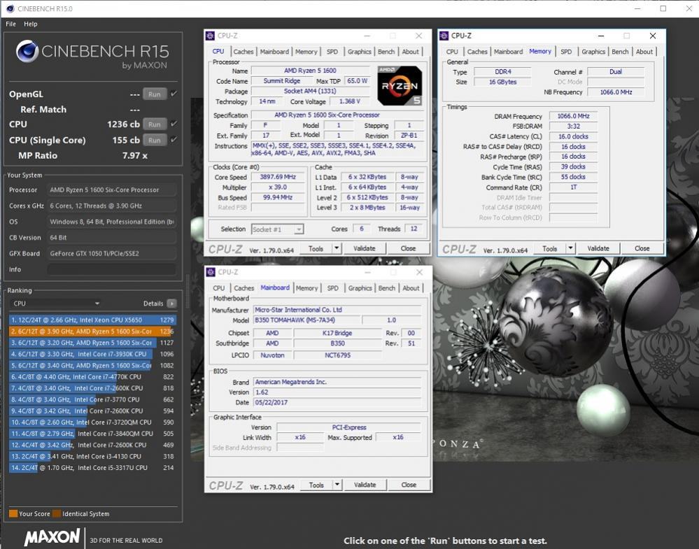Select ranking row 2 Ryzen 5 1600 at 3.90 GHz
Image resolution: width=699 pixels, height=549 pixels.
click(x=93, y=331)
